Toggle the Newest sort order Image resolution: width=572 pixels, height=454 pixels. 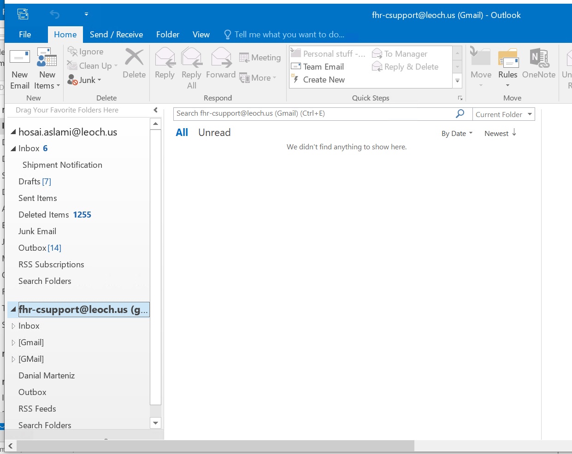pos(500,133)
